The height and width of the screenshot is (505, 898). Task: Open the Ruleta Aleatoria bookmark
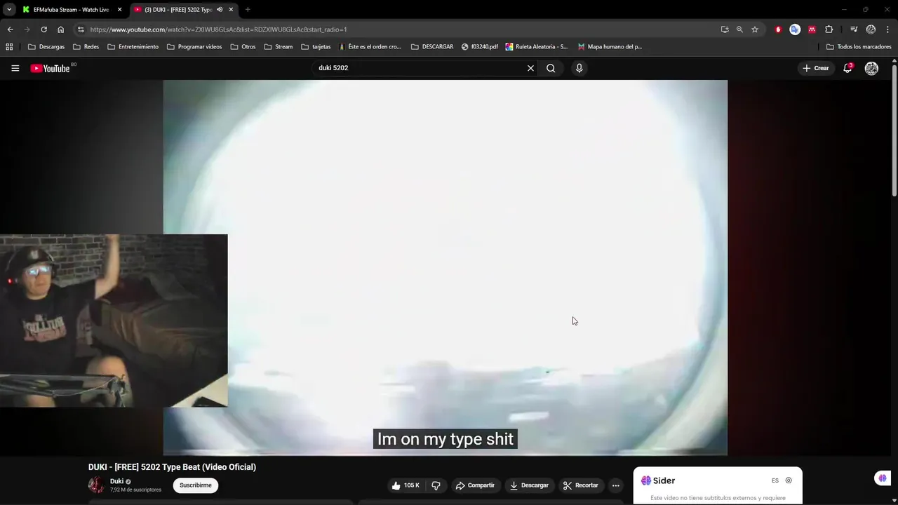tap(537, 47)
